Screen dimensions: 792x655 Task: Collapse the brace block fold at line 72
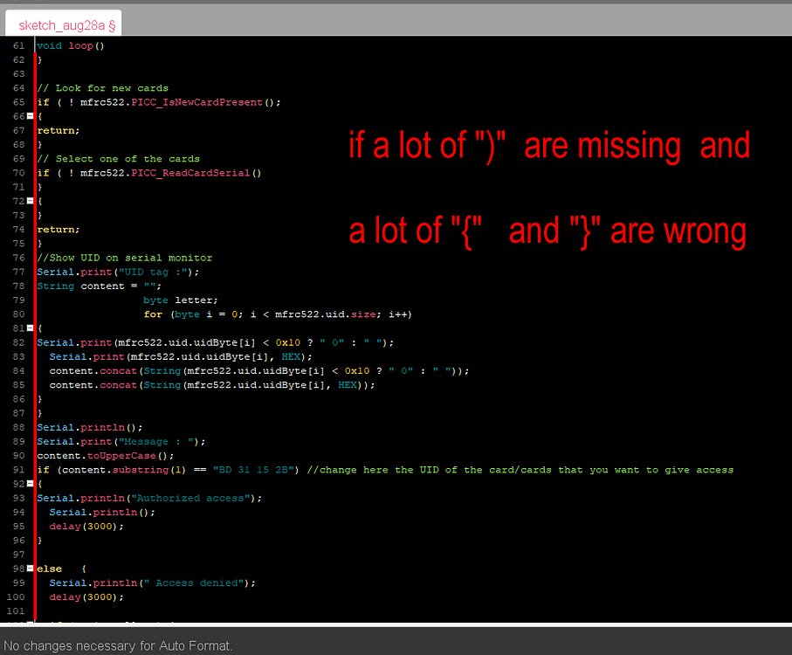point(31,201)
